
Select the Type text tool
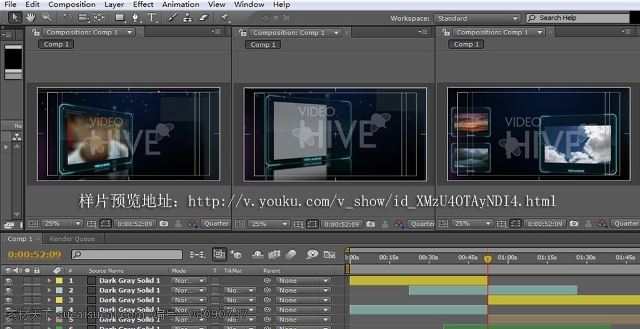click(152, 17)
